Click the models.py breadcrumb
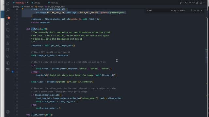The height and width of the screenshot is (117, 209). pos(28,6)
